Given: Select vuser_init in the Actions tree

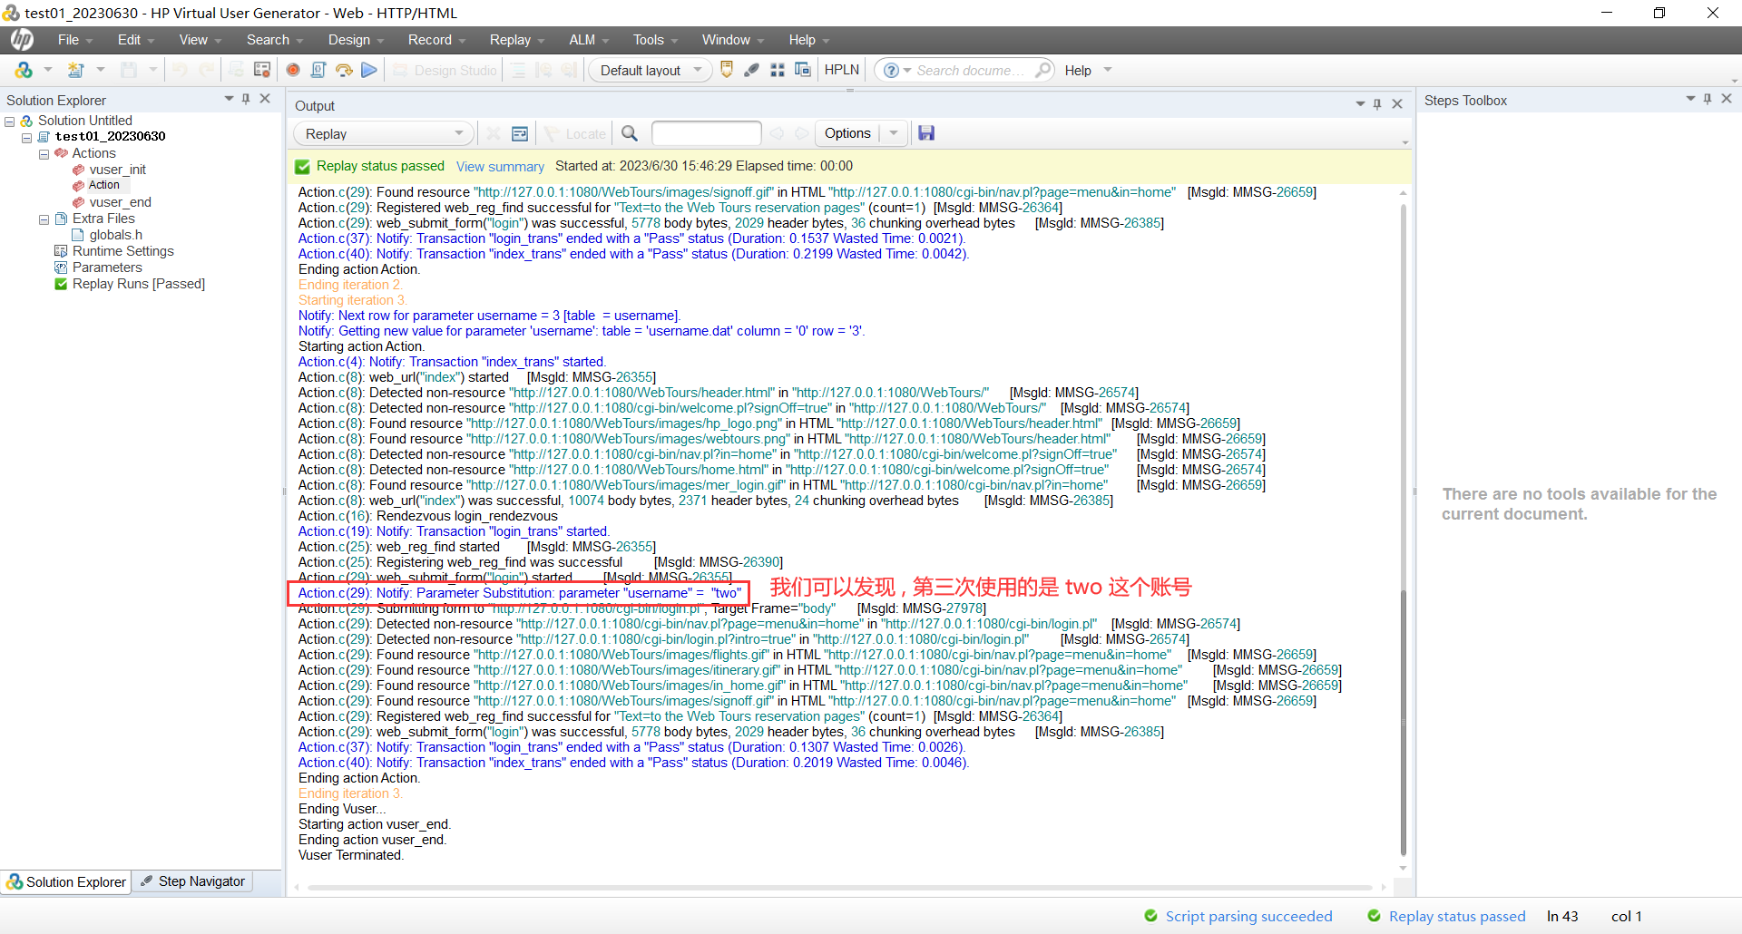Looking at the screenshot, I should [x=118, y=170].
